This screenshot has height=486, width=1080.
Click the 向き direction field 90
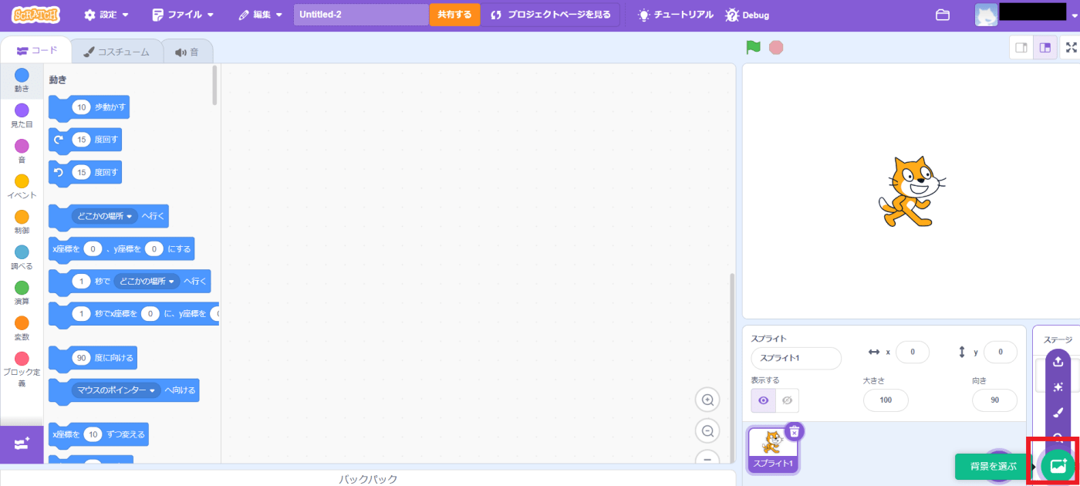click(x=994, y=400)
